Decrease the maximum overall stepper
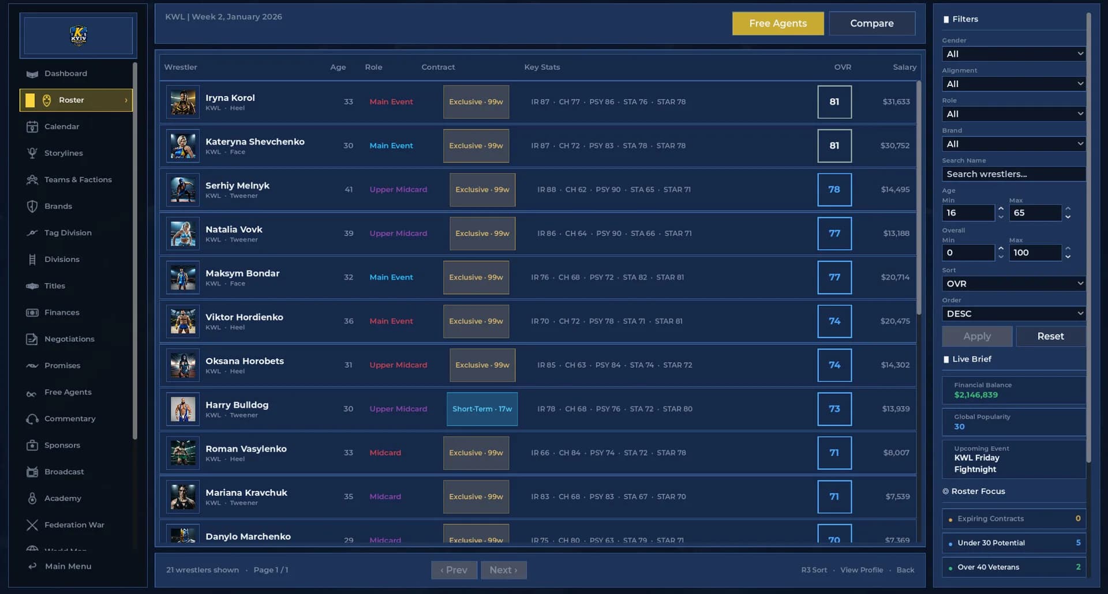 pyautogui.click(x=1068, y=257)
